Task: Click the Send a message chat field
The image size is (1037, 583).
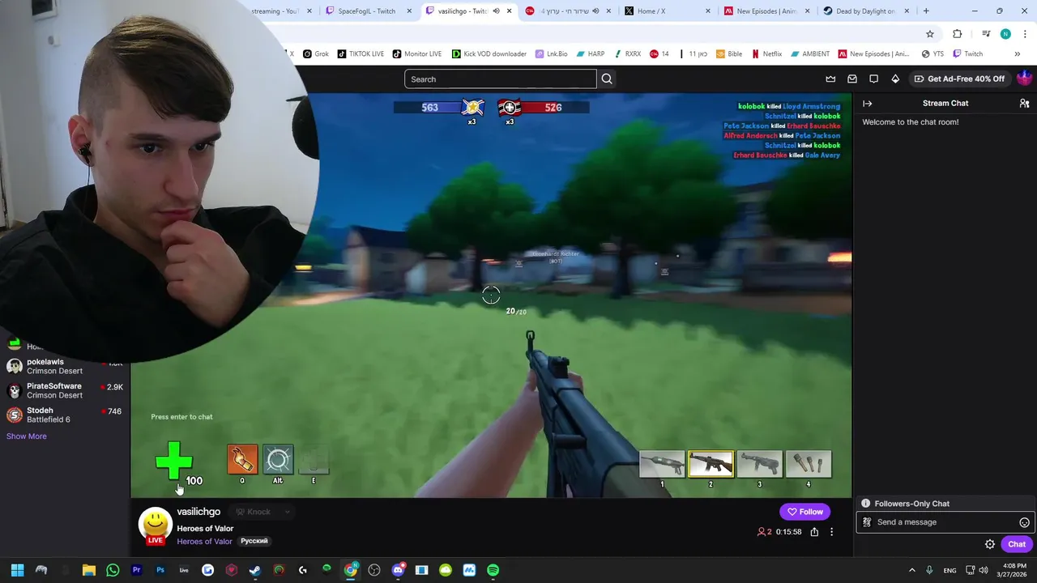Action: pos(945,522)
